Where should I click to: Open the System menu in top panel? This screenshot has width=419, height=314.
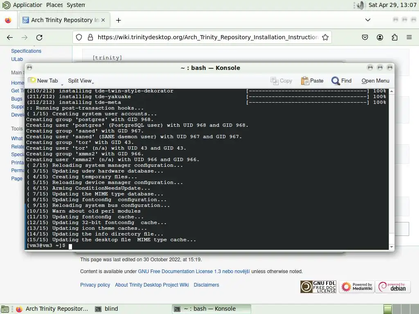point(76,5)
